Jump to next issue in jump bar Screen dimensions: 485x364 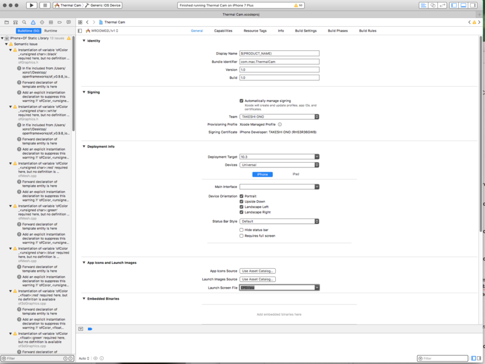coord(480,22)
